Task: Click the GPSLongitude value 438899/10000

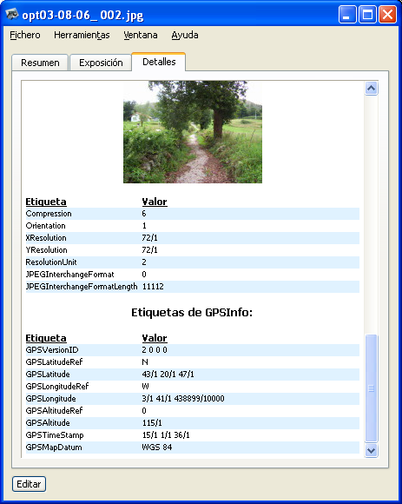Action: click(x=199, y=399)
